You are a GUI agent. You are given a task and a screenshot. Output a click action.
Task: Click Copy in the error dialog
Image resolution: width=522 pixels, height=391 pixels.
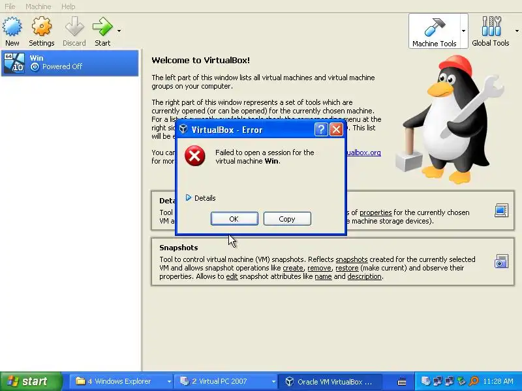click(287, 219)
